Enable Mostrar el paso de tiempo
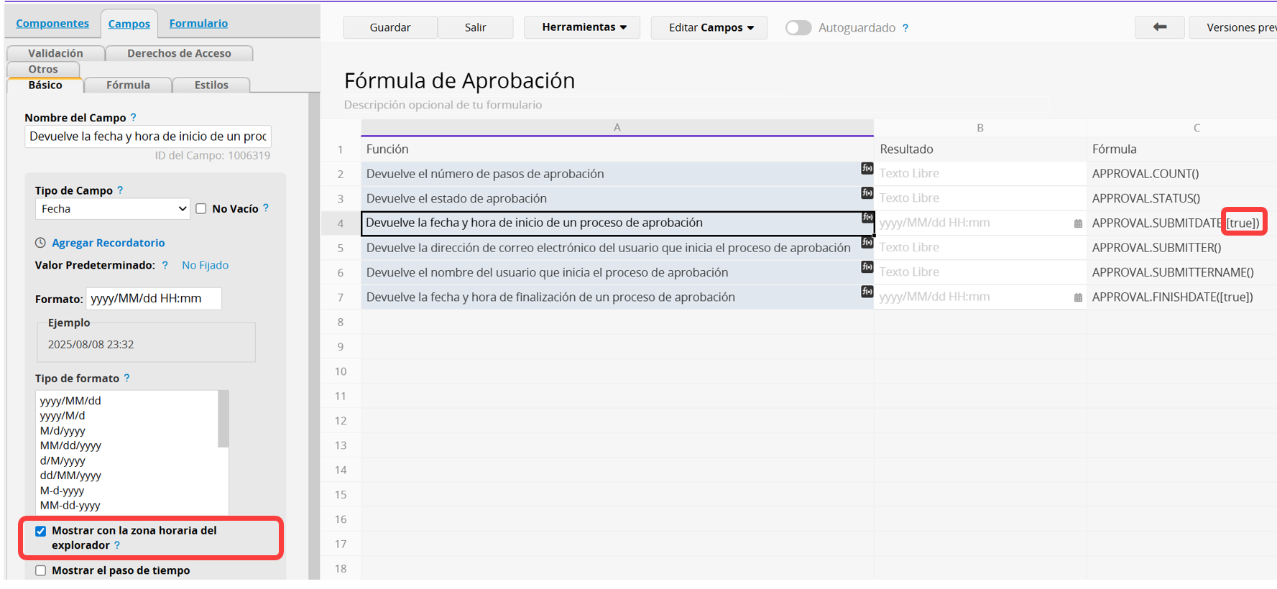1277x589 pixels. pyautogui.click(x=41, y=570)
